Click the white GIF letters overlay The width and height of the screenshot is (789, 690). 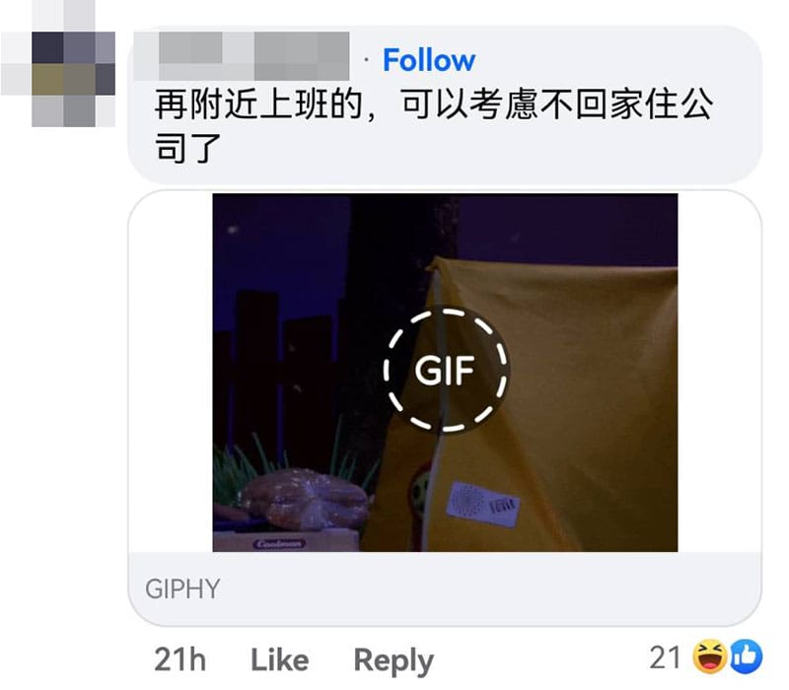pyautogui.click(x=445, y=372)
